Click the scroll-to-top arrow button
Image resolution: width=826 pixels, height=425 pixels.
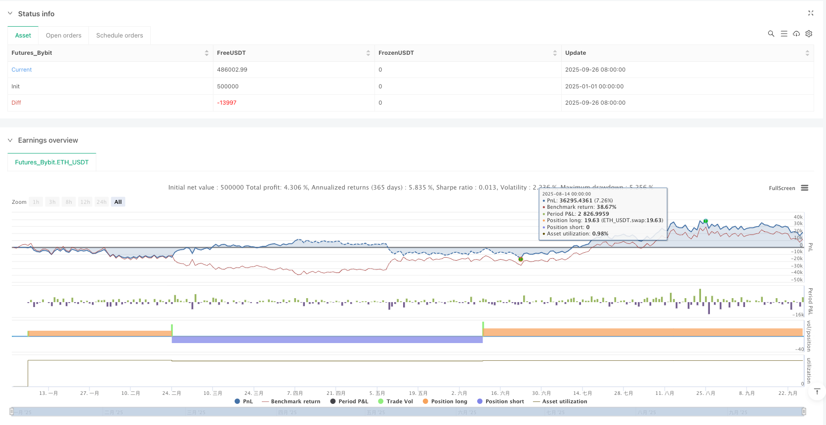pos(817,392)
